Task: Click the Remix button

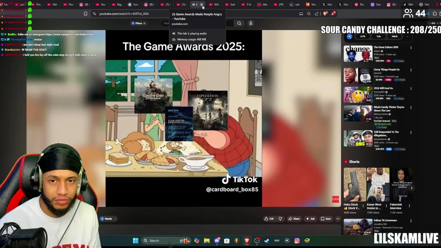Action: tap(106, 219)
